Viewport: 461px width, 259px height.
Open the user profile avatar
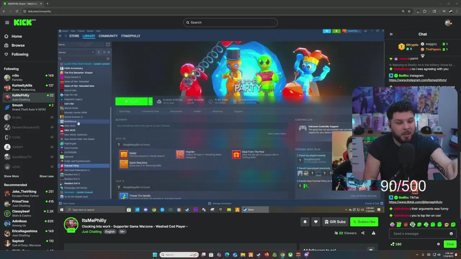coord(448,22)
